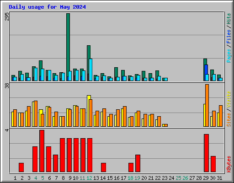Click day label '16' on the x-axis
Screen dimensions: 234x183
click(117, 178)
